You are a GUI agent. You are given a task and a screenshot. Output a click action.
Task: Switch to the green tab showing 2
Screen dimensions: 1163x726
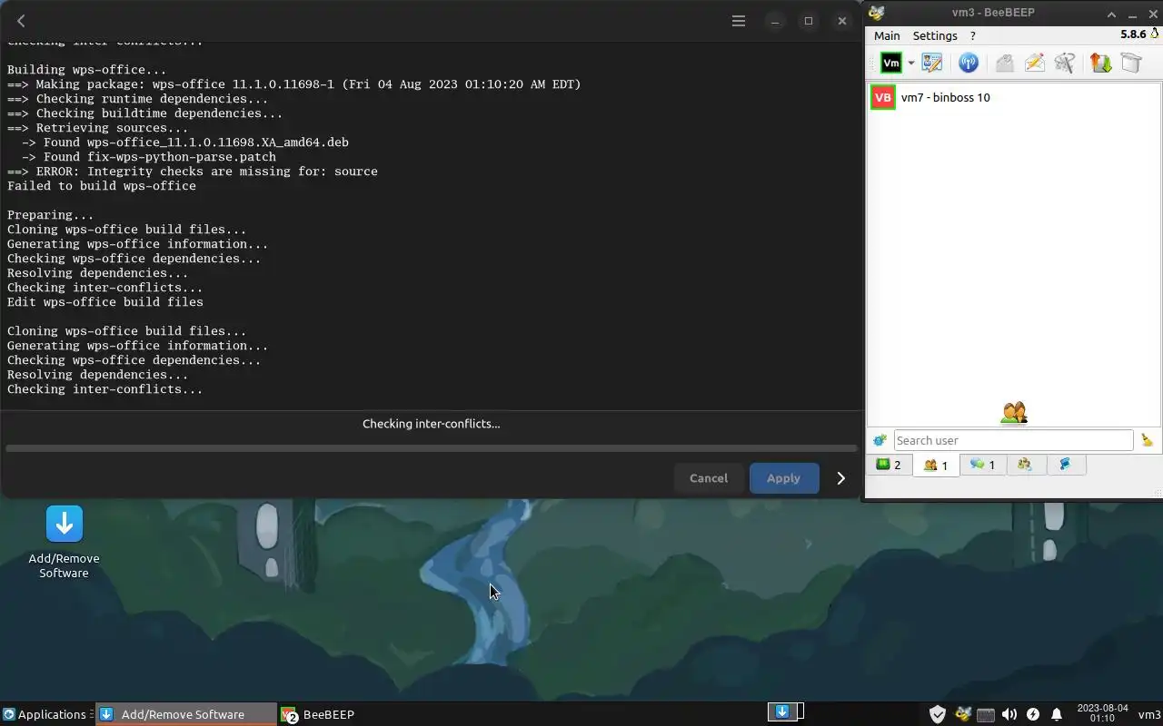coord(889,465)
